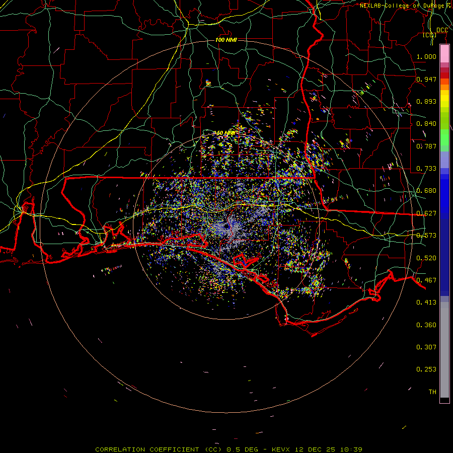
Task: Click the 0.893 legend value
Action: pos(426,101)
